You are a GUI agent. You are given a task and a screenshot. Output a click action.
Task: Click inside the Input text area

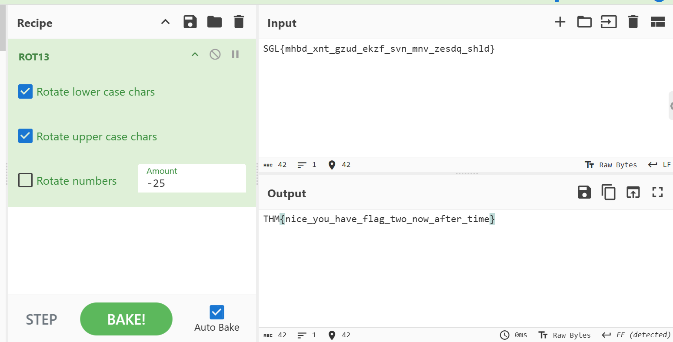(466, 98)
